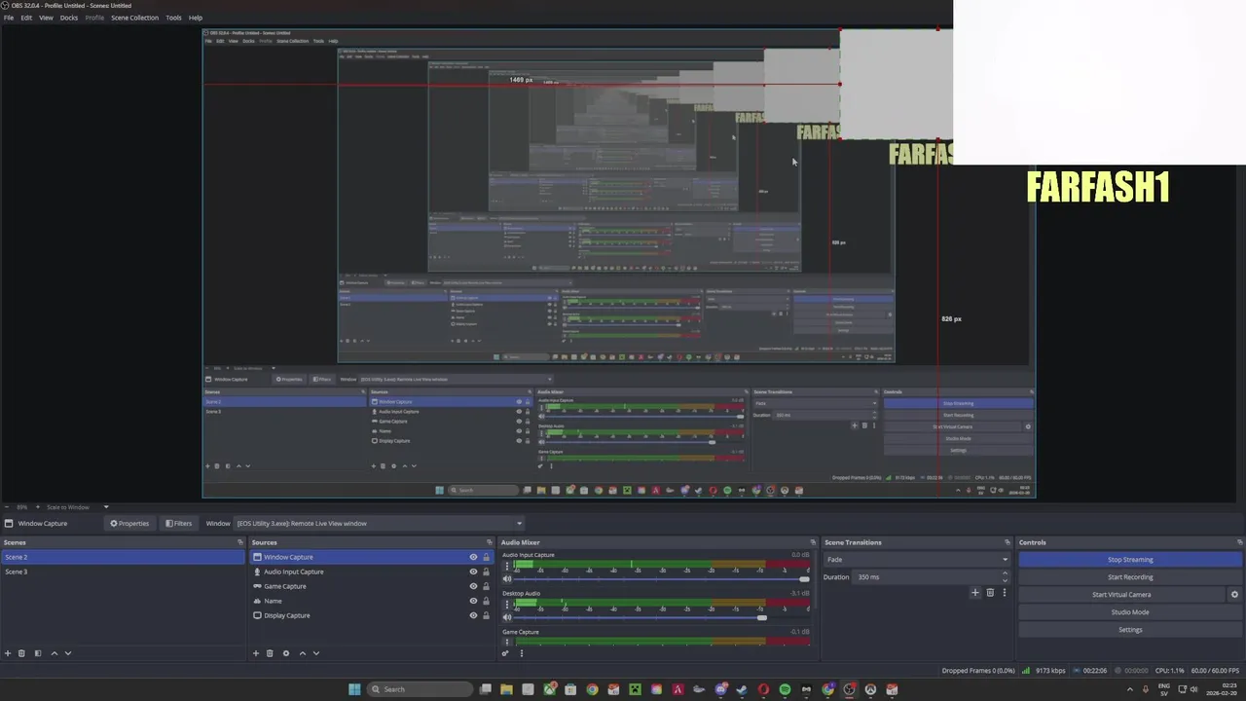This screenshot has height=701, width=1246.
Task: Open Settings from Controls panel
Action: [x=1130, y=630]
